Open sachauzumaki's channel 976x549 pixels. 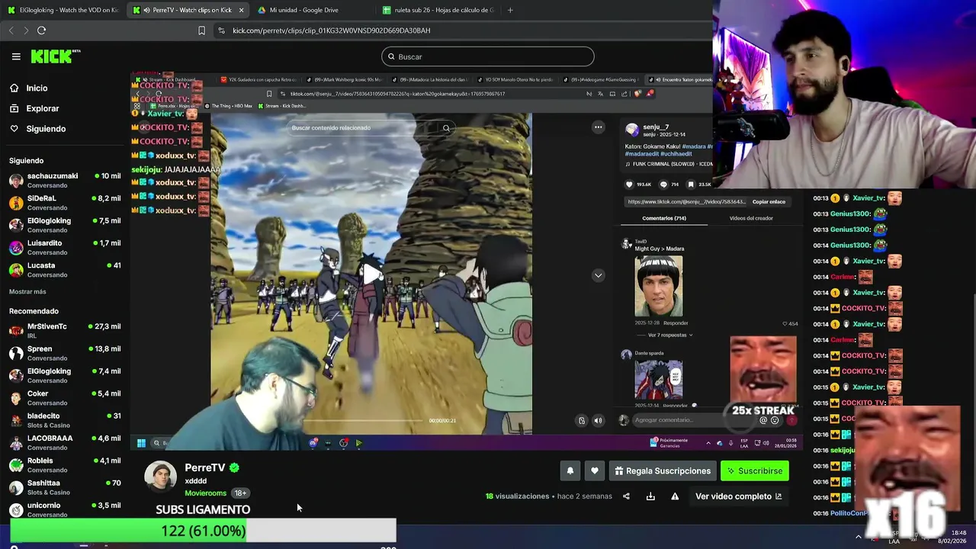[65, 180]
